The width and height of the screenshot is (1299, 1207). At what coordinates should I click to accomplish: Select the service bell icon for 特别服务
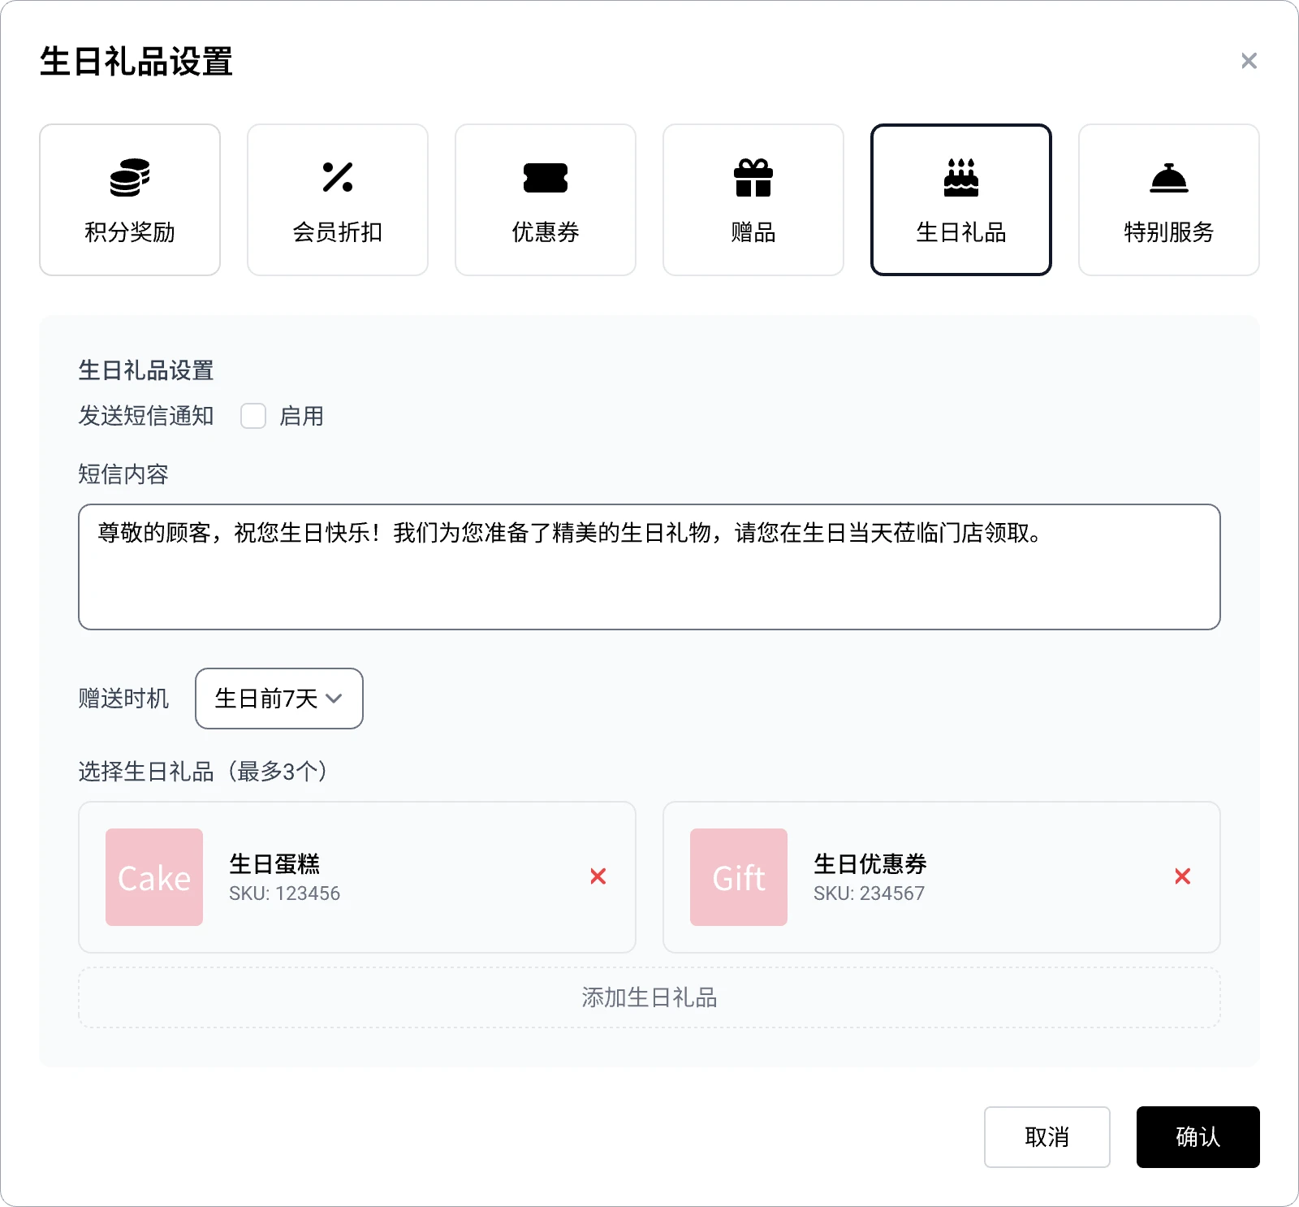1169,177
